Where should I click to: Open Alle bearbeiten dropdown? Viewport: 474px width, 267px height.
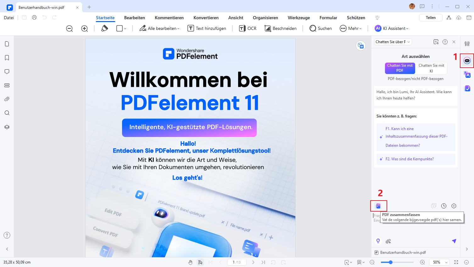(x=159, y=28)
